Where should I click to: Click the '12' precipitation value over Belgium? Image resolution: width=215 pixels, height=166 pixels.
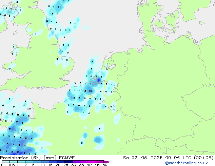tap(90, 91)
